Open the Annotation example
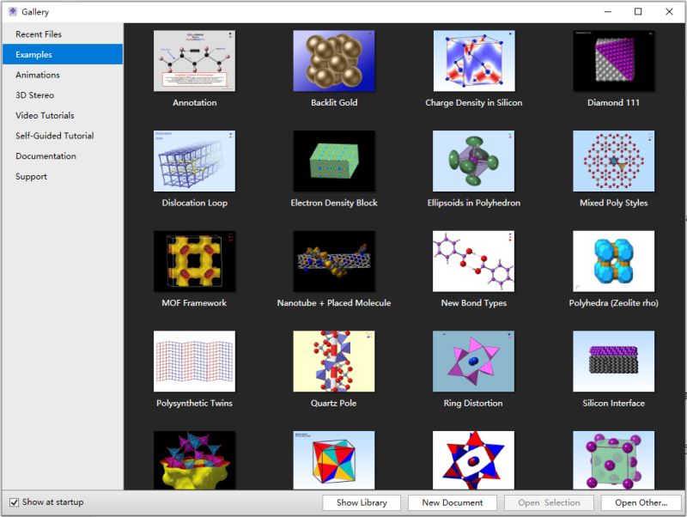 tap(193, 58)
